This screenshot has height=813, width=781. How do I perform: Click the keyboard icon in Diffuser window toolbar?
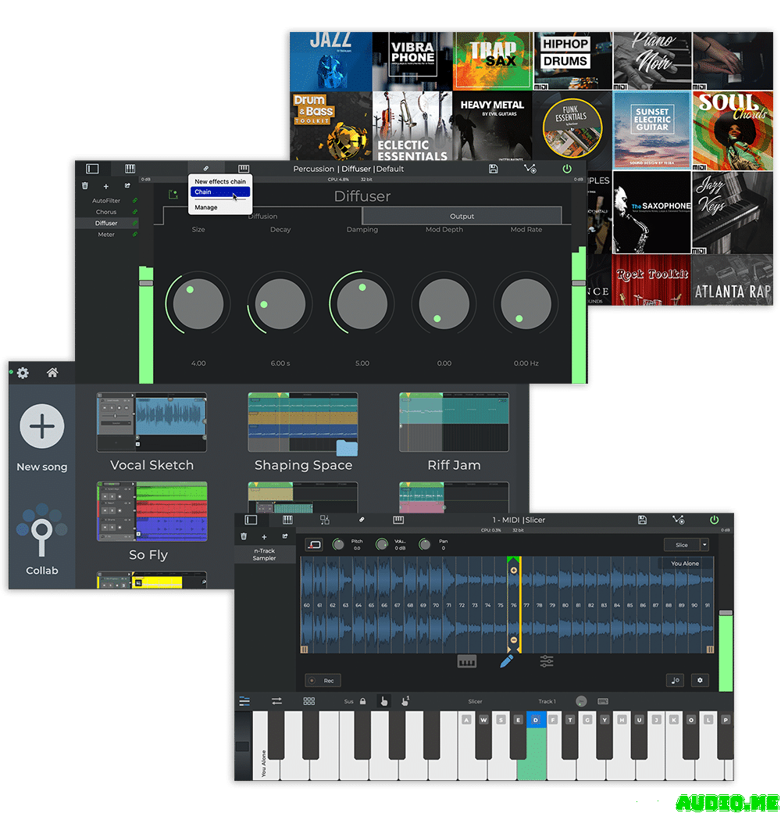coord(244,169)
